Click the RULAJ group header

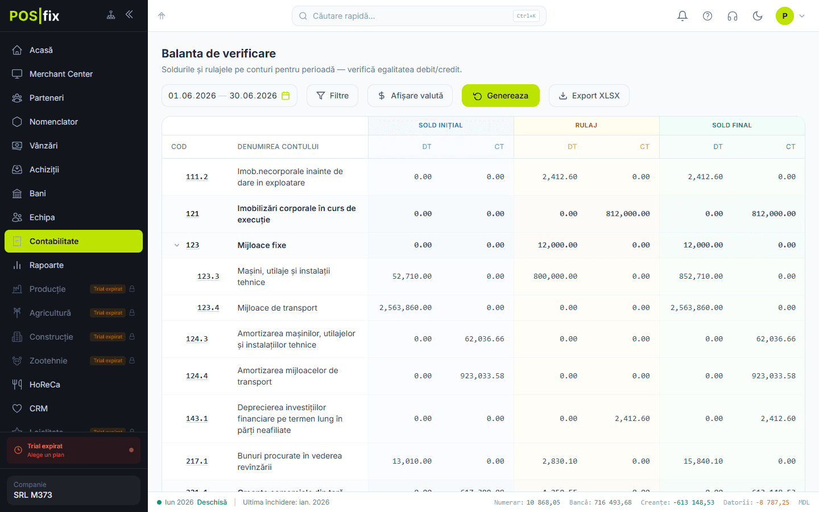point(586,125)
